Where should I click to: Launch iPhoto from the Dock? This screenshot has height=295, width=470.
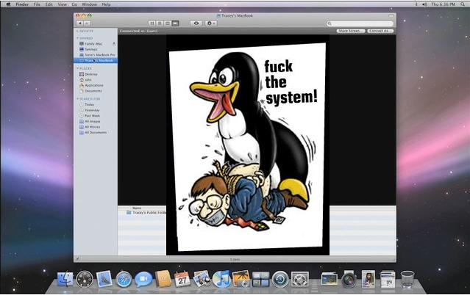(x=241, y=279)
